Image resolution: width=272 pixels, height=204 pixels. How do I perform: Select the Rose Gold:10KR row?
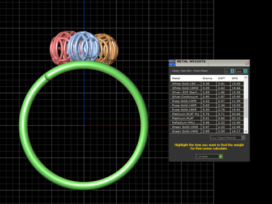tap(207, 101)
